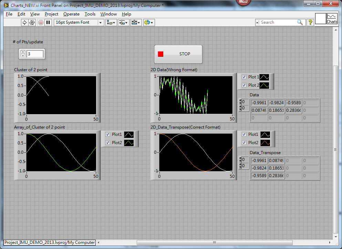Open the 16pt System Font dropdown
Image resolution: width=342 pixels, height=249 pixels.
coord(101,22)
